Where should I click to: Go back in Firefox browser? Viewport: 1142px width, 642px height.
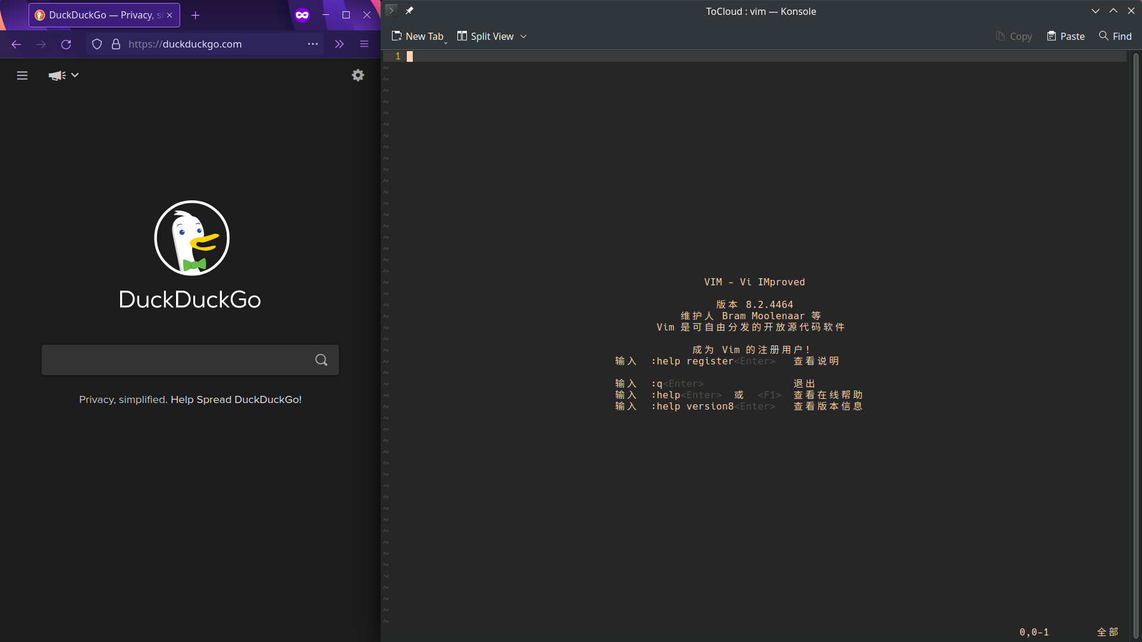[x=16, y=44]
